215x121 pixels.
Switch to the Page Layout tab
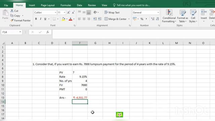point(48,5)
